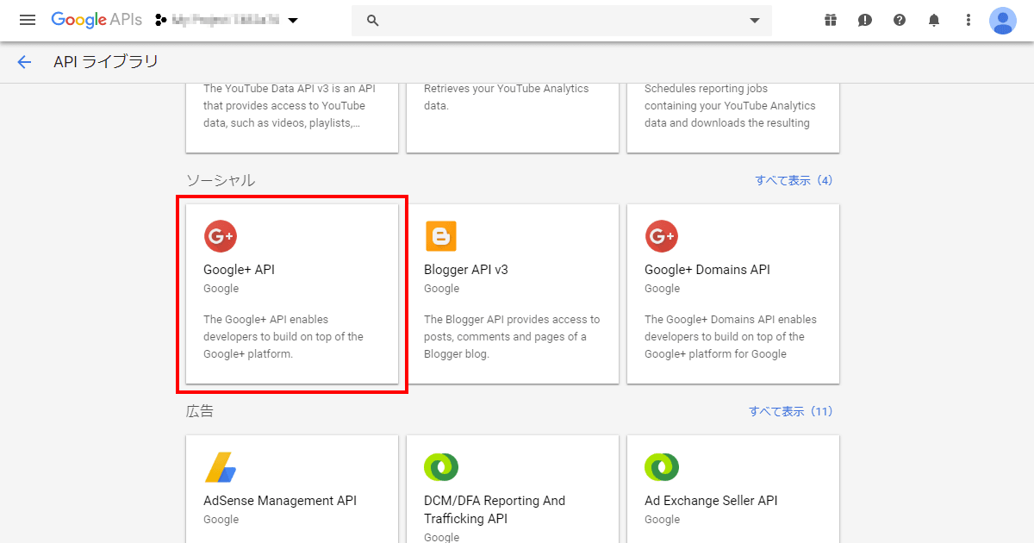Click the search magnifier icon
The height and width of the screenshot is (543, 1034).
tap(373, 21)
